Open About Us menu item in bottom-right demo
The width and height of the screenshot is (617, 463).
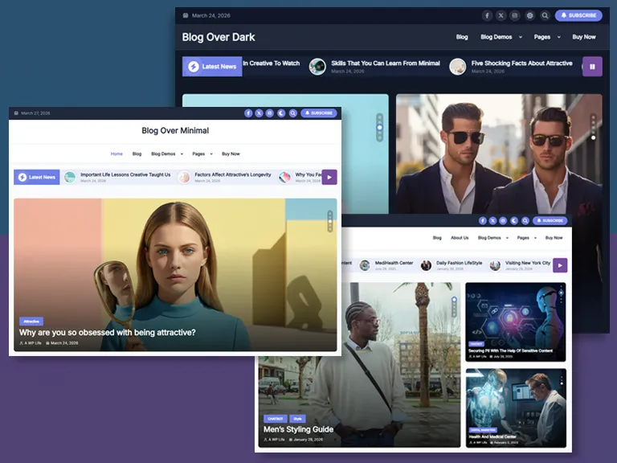click(460, 238)
